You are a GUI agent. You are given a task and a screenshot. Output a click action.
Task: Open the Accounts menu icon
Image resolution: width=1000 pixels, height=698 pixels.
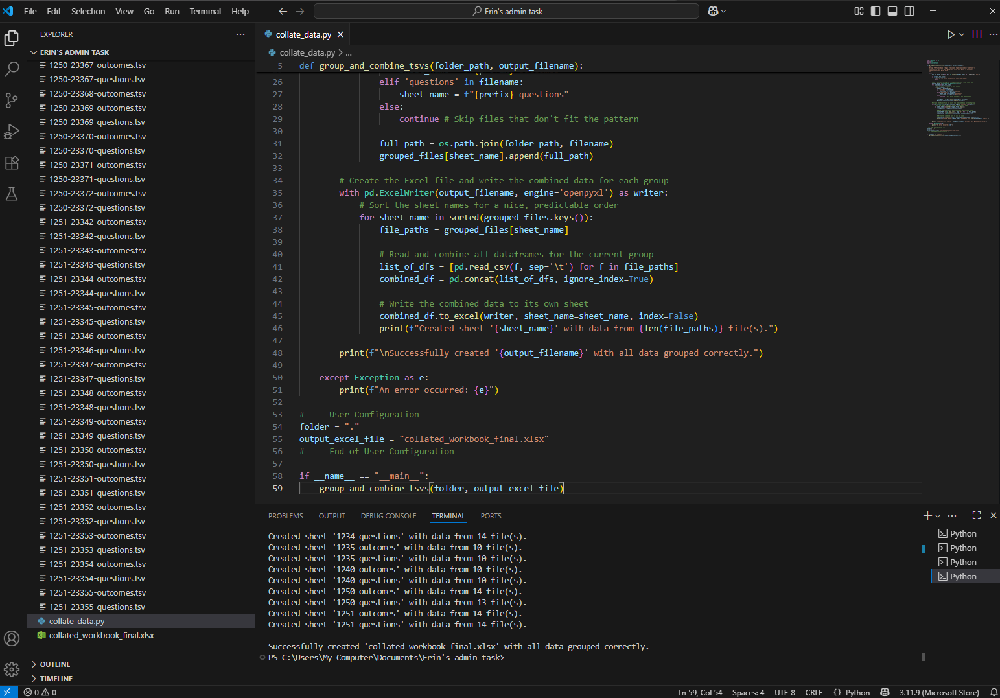[x=12, y=638]
